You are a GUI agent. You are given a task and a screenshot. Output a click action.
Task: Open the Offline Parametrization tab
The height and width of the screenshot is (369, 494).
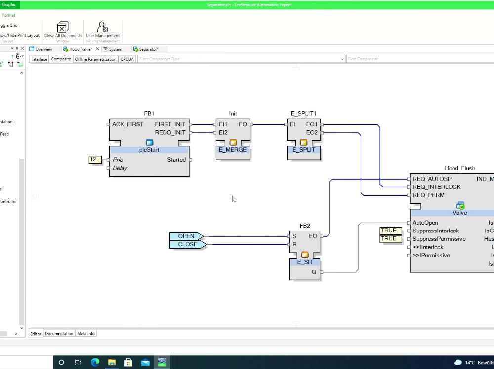tap(95, 59)
